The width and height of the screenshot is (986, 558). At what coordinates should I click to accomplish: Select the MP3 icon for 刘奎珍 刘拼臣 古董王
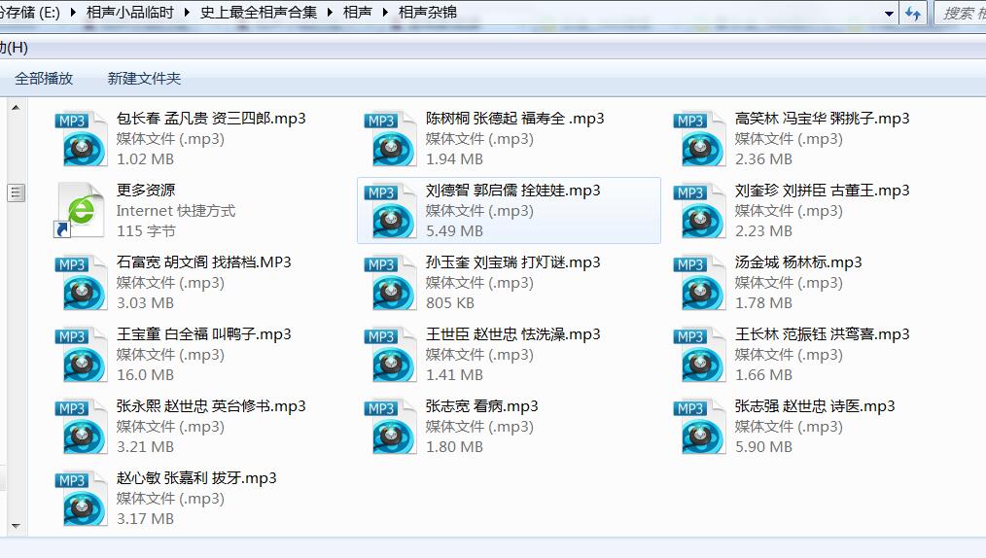click(x=699, y=211)
